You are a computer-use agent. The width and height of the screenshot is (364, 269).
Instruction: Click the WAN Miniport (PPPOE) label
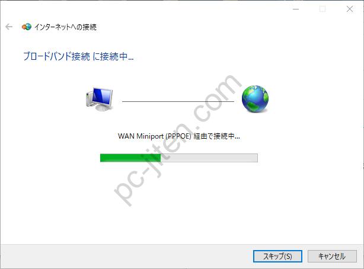154,136
